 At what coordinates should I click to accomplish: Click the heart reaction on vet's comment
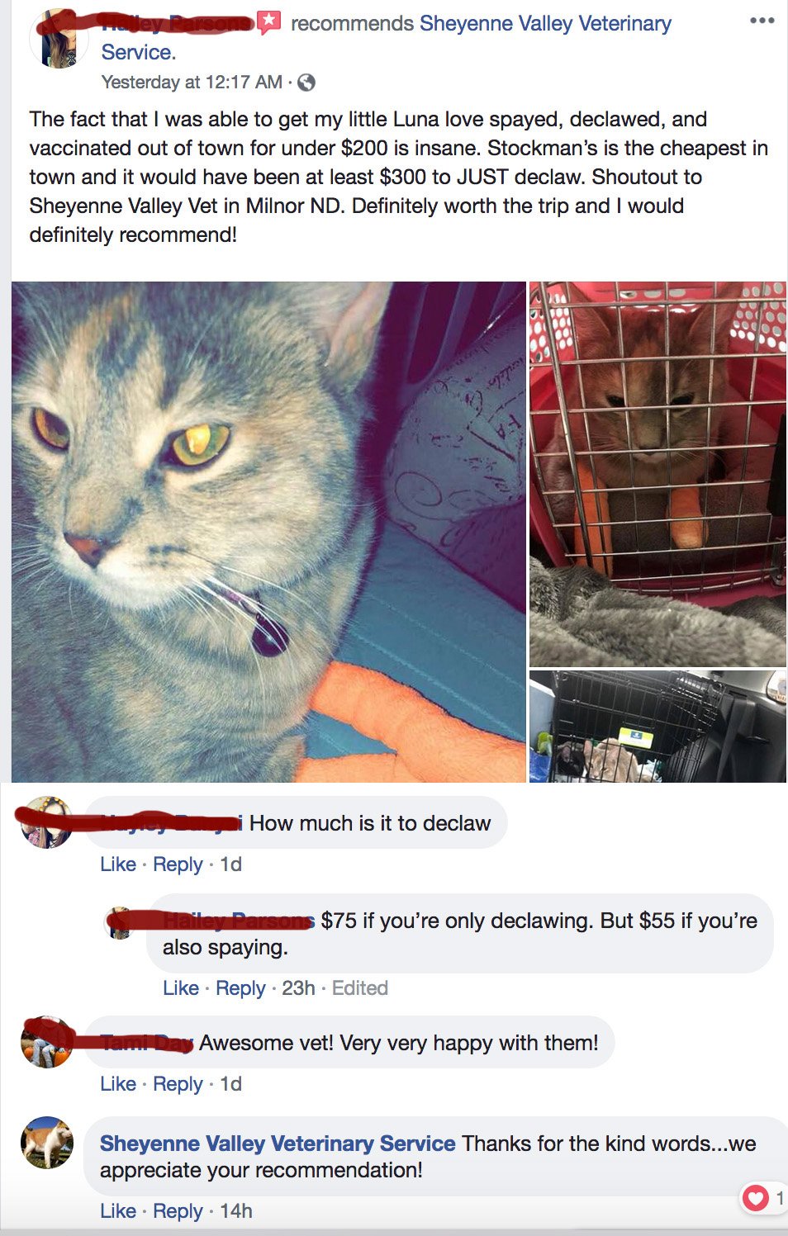756,1197
